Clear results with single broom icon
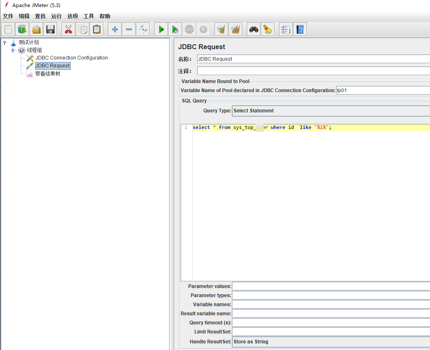Screen dimensions: 430x350 coord(221,29)
